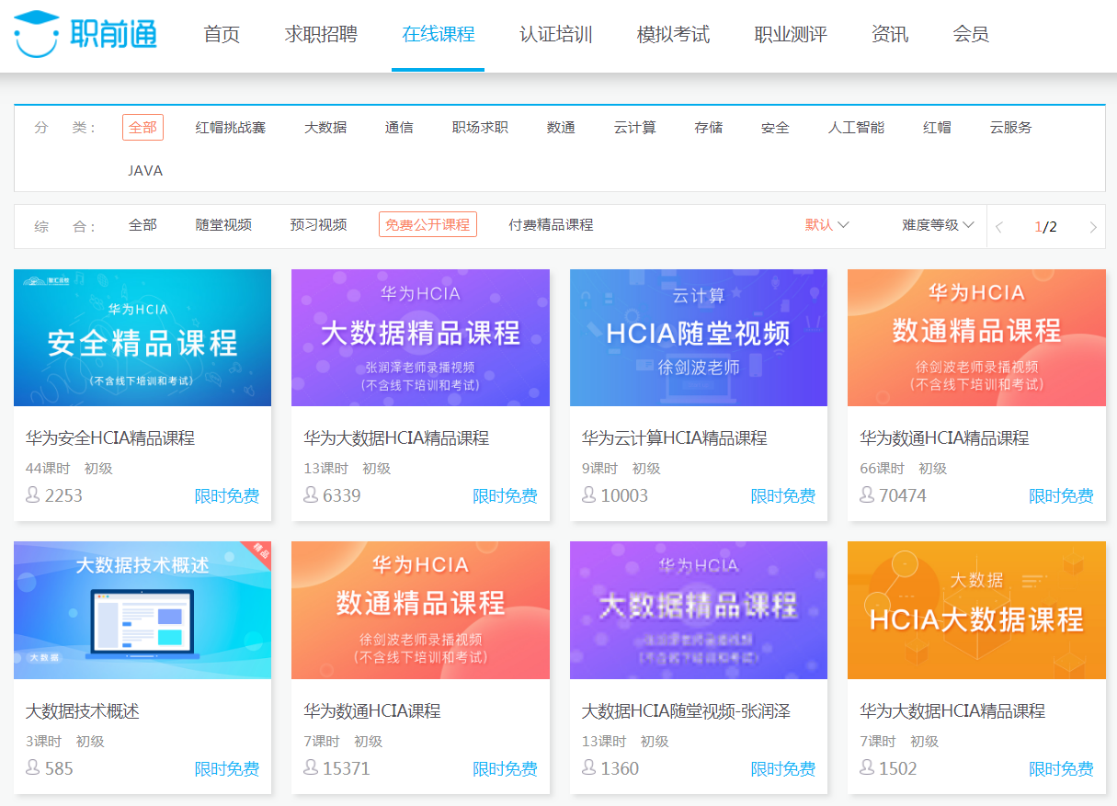Open orange HCIA大数据课程 thumbnail
The image size is (1117, 806).
(x=976, y=610)
